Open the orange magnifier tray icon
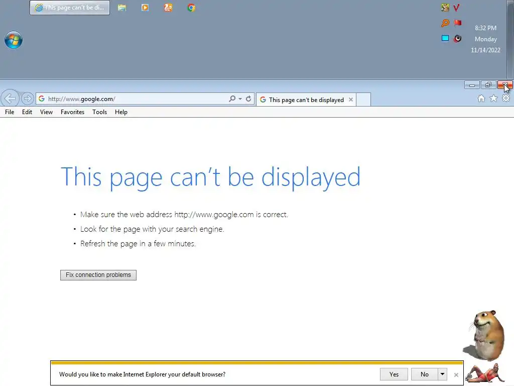 [445, 23]
